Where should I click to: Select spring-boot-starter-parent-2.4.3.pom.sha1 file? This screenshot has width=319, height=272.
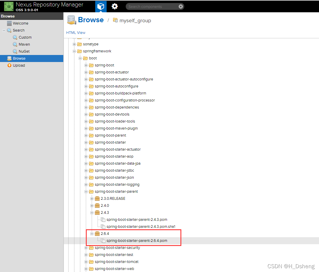(x=141, y=226)
